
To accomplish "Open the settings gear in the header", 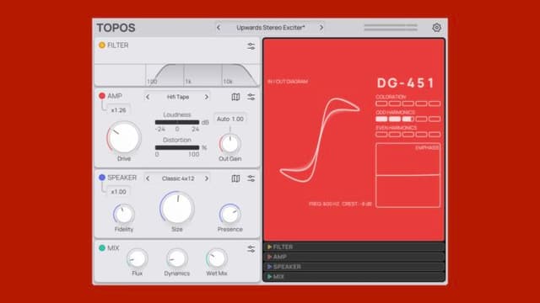I will [x=436, y=28].
